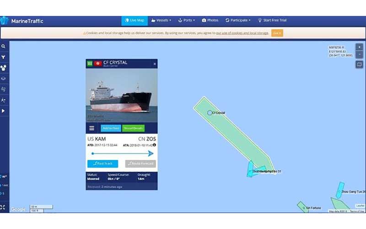
Task: Expand the Vessels dropdown menu
Action: 161,20
